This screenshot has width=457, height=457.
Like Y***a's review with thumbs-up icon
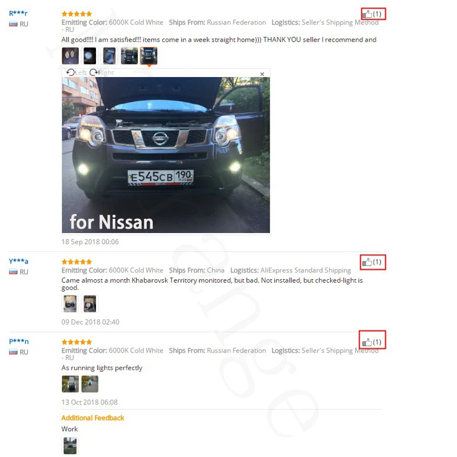pyautogui.click(x=367, y=262)
